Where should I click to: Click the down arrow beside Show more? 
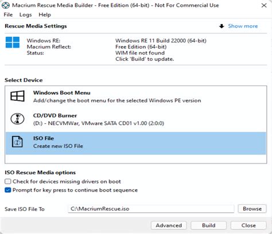click(222, 26)
